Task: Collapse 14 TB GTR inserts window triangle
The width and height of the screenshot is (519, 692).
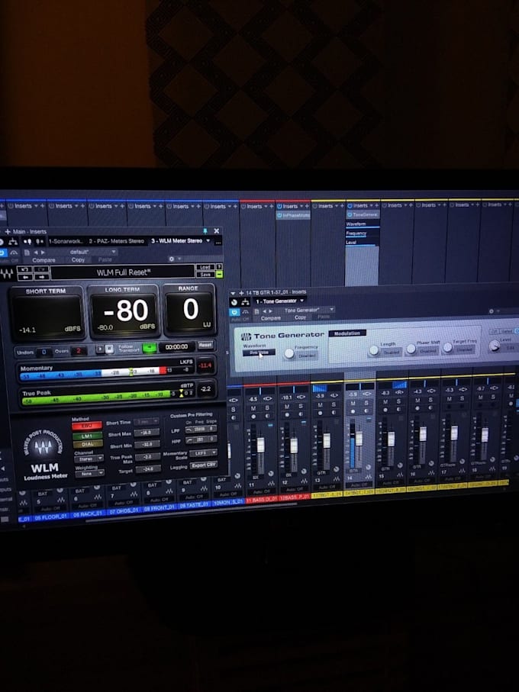Action: 233,293
